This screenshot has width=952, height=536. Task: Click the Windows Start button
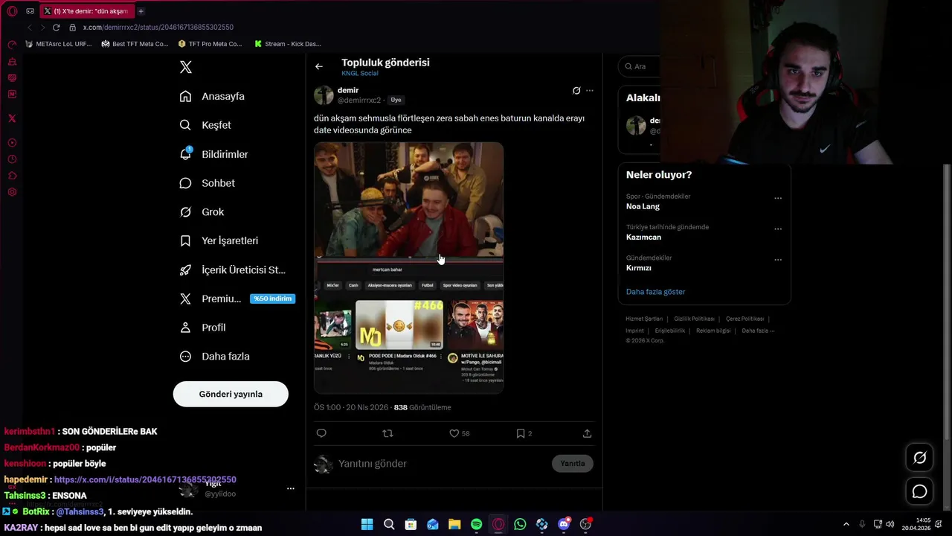pyautogui.click(x=367, y=524)
